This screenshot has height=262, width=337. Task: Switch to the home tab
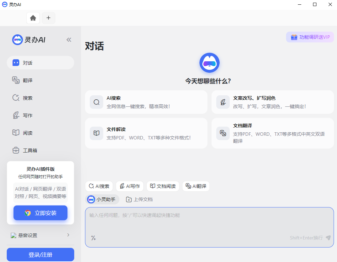(x=33, y=18)
